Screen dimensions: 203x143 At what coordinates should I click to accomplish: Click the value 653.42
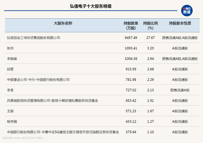point(131,101)
